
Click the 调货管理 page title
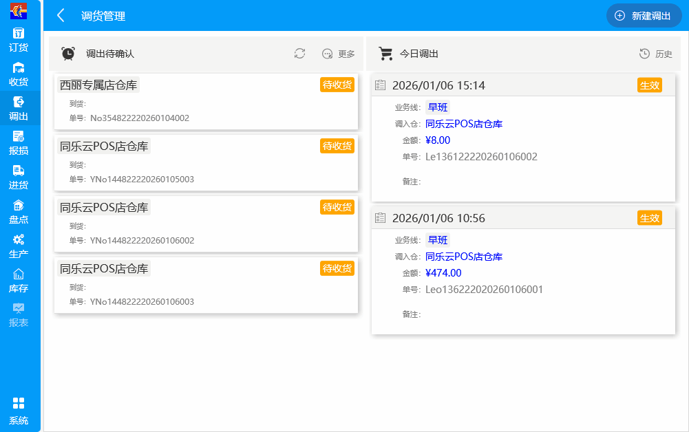(103, 17)
